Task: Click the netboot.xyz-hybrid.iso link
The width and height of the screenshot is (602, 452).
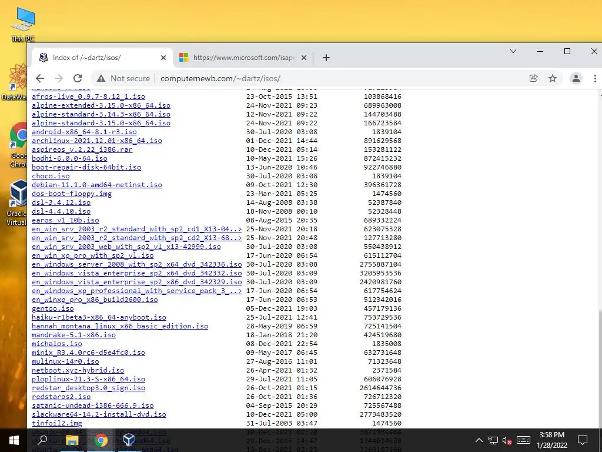Action: (78, 371)
